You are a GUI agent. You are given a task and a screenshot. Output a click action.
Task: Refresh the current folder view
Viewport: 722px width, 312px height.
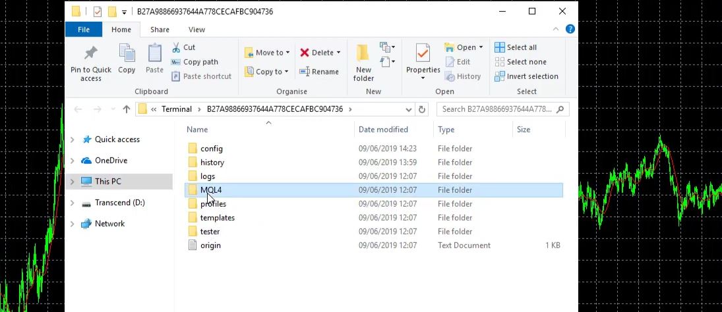[x=423, y=109]
